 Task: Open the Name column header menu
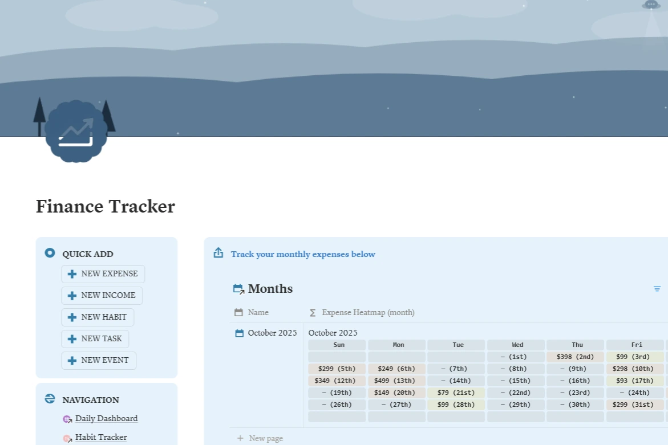pyautogui.click(x=258, y=312)
